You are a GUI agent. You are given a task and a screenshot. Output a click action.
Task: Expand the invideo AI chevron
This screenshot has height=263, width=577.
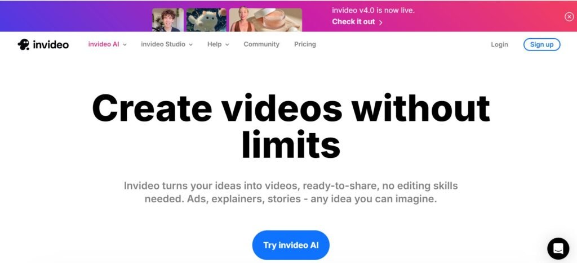(x=125, y=44)
